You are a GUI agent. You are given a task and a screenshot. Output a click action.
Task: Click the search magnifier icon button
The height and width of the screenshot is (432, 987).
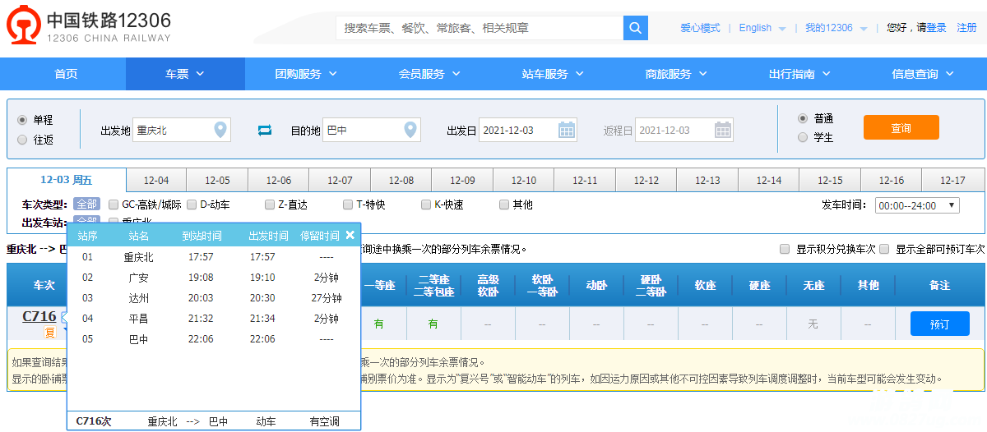pyautogui.click(x=635, y=28)
